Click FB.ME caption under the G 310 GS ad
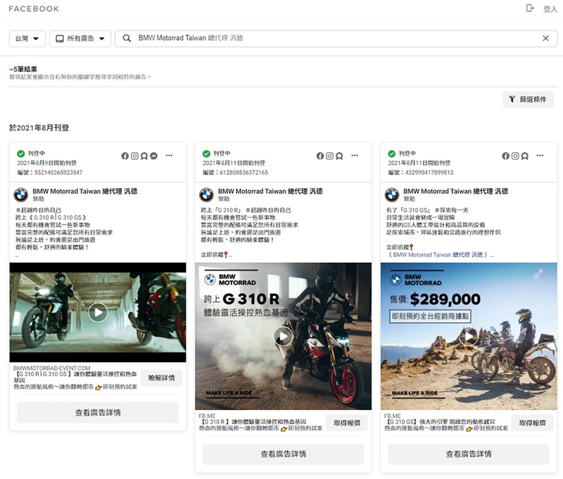 [393, 416]
